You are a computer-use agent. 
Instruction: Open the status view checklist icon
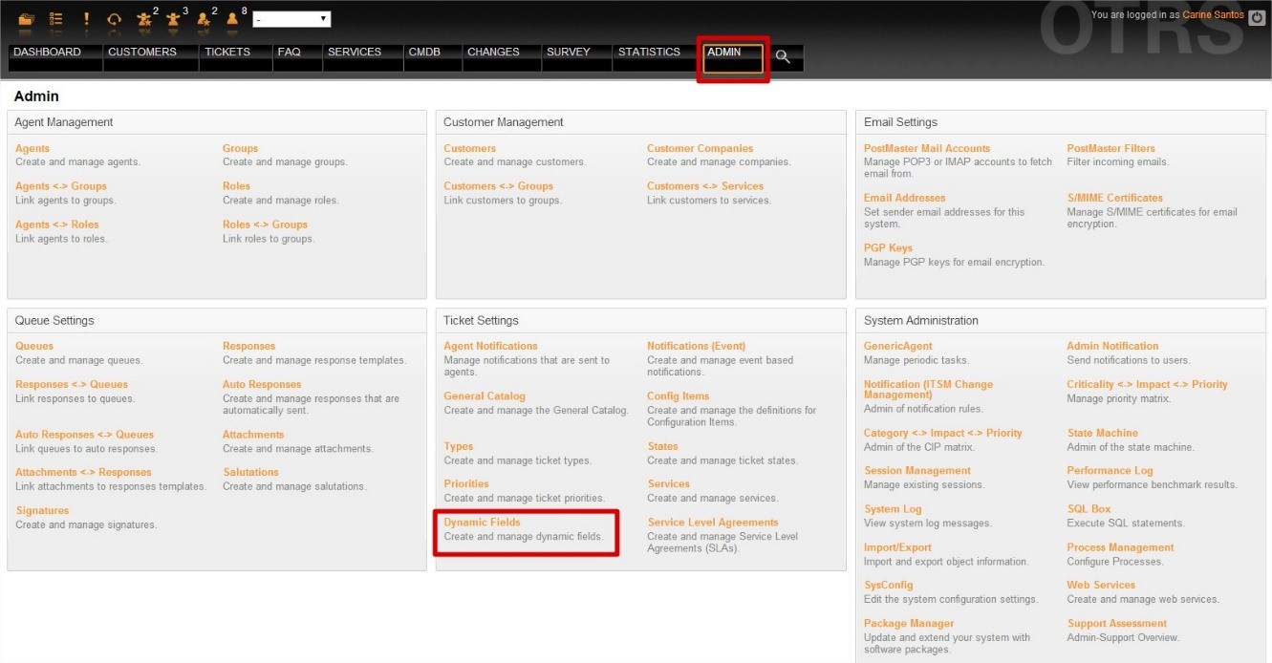click(x=56, y=19)
